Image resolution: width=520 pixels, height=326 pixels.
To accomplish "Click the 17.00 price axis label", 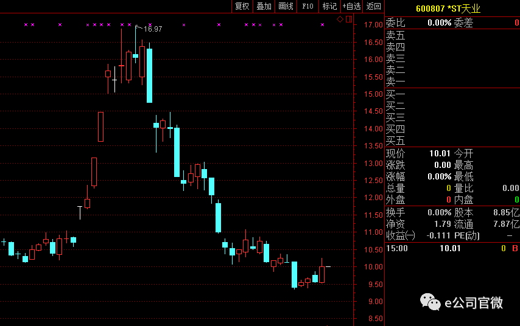I will (373, 25).
